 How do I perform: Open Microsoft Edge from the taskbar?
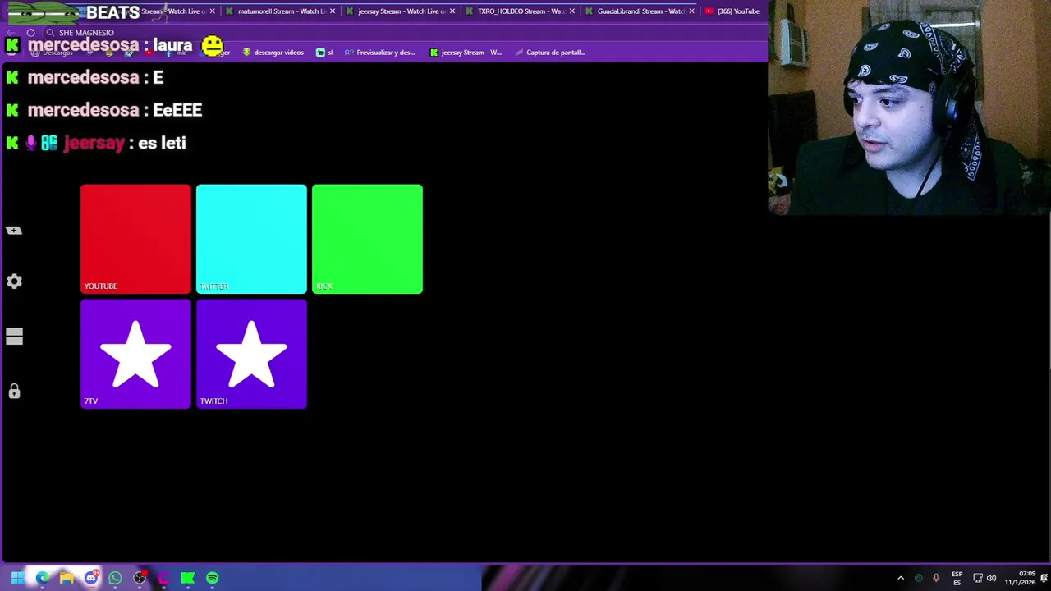[x=42, y=578]
